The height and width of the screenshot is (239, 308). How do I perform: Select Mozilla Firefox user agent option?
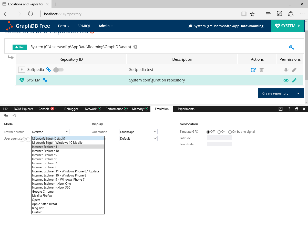tap(68, 196)
